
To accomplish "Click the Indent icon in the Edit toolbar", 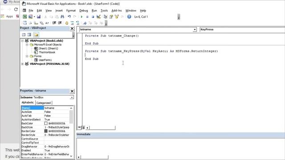I will pyautogui.click(x=54, y=23).
